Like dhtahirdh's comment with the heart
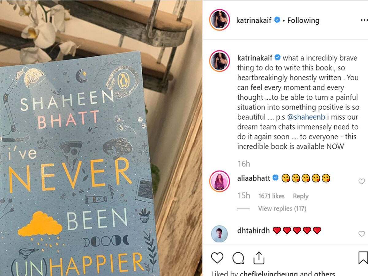The height and width of the screenshot is (276, 368). pyautogui.click(x=362, y=234)
